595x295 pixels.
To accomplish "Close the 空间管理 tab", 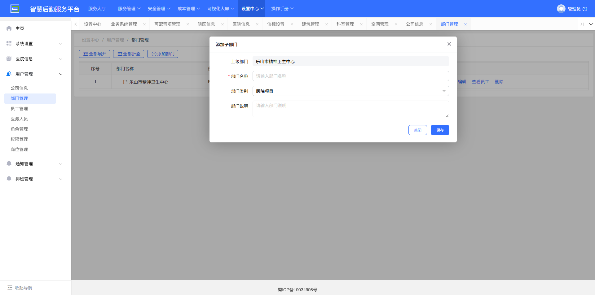I will [x=396, y=24].
